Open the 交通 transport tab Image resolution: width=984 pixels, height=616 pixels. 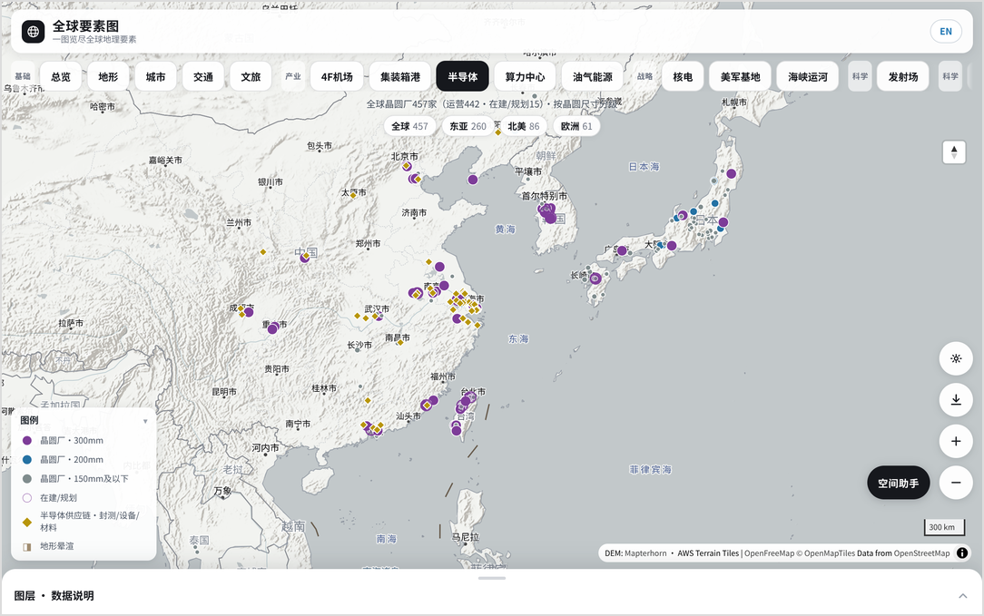(203, 76)
